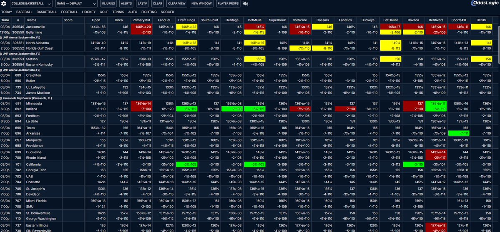
Task: Select the Auto sport tab
Action: click(x=133, y=12)
